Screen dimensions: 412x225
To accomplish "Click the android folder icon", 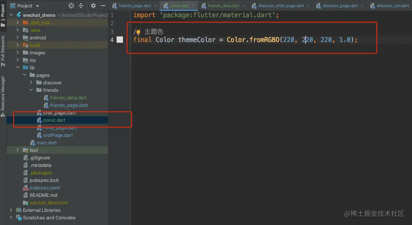I will click(25, 37).
